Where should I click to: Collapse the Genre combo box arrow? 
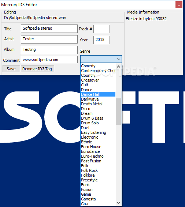click(x=119, y=59)
